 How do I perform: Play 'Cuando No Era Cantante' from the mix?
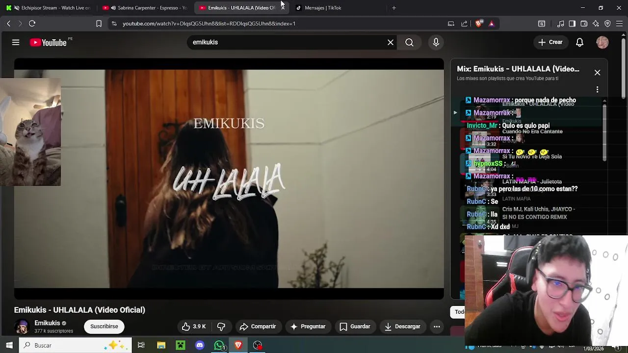[532, 131]
